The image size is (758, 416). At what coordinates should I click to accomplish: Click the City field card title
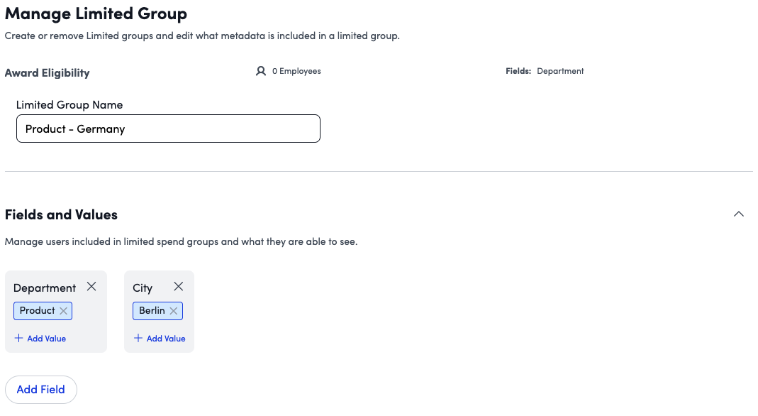point(143,288)
